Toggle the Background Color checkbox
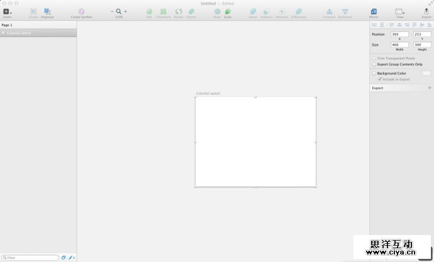Screen dimensions: 434x262 pos(374,73)
